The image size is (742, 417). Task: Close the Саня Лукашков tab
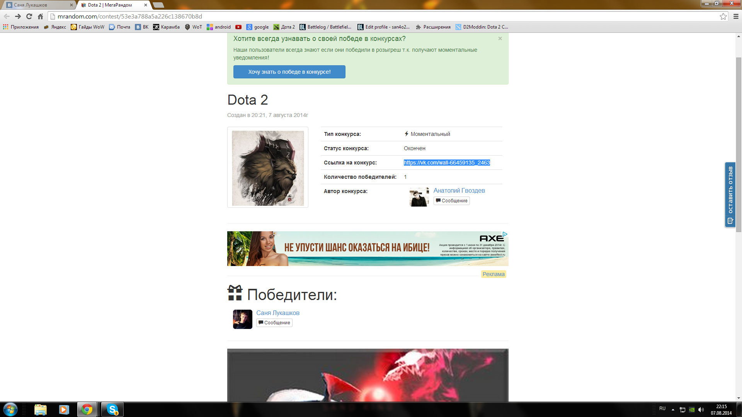pyautogui.click(x=71, y=5)
